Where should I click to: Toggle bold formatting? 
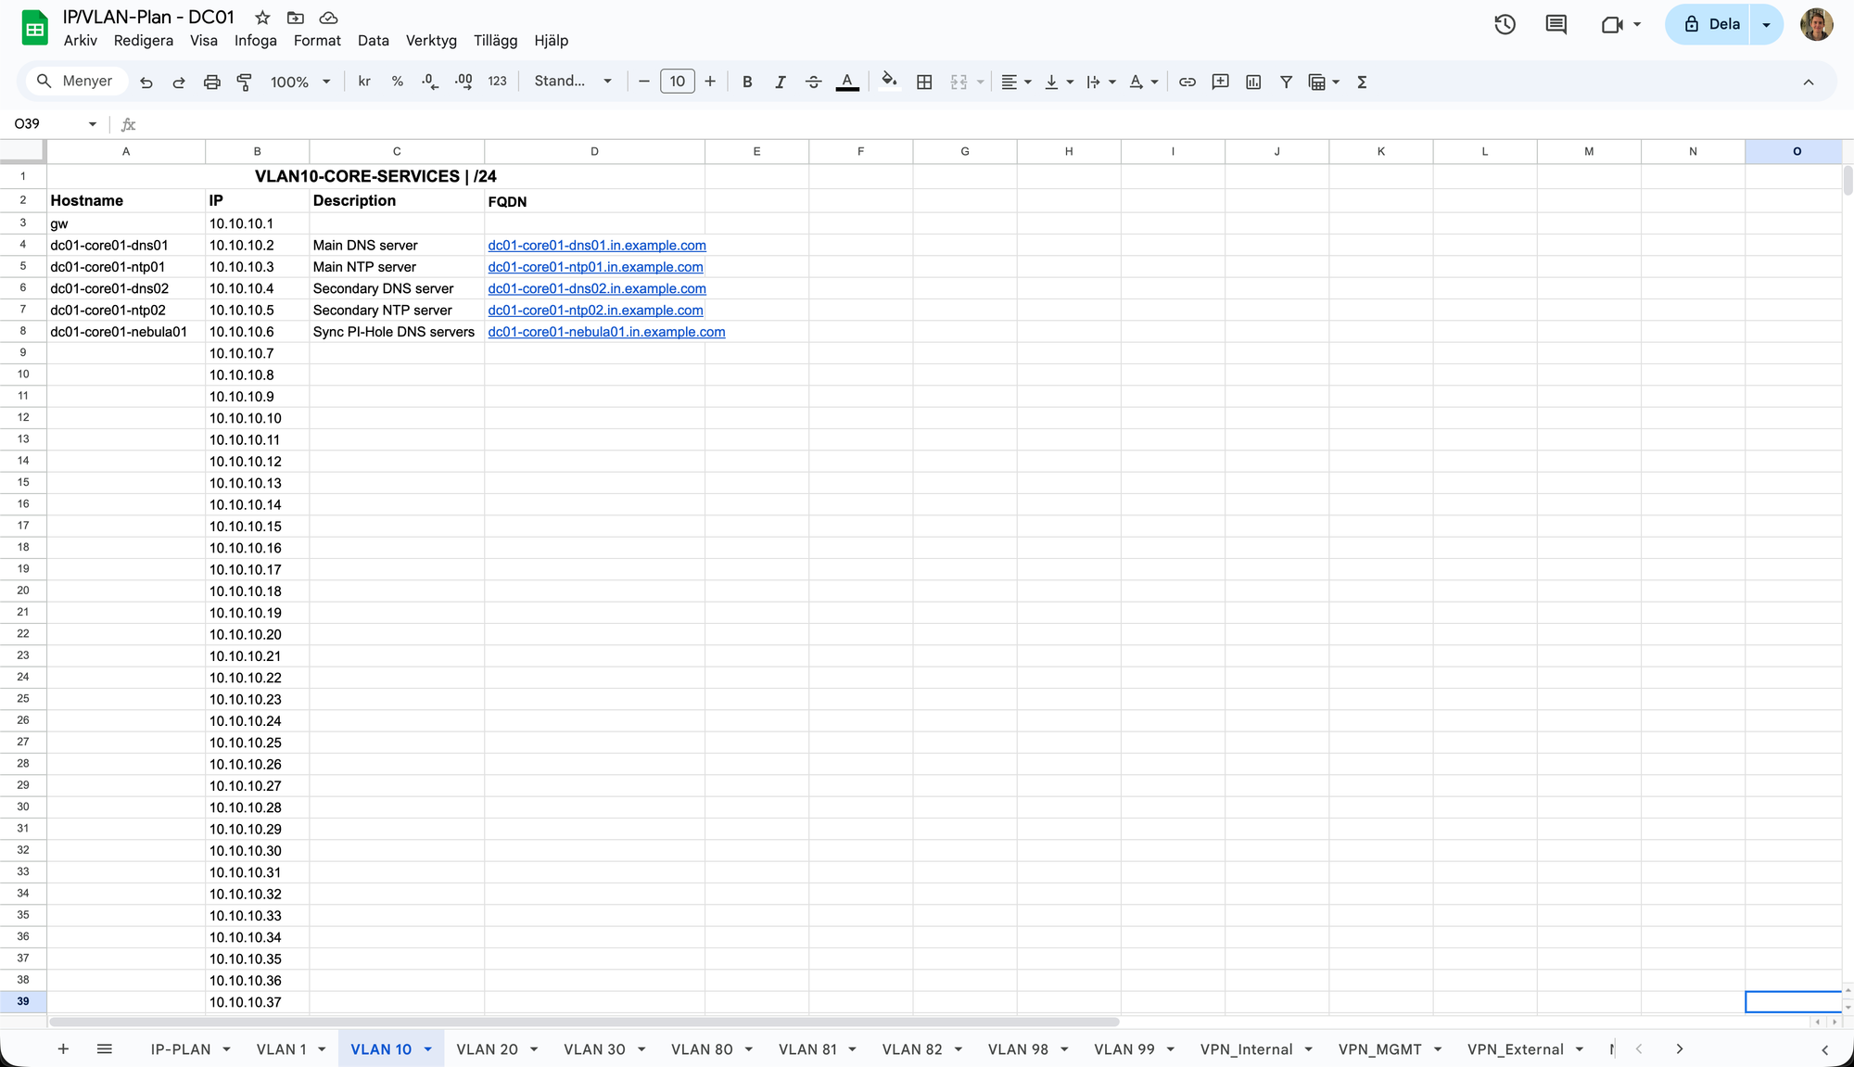(x=747, y=82)
